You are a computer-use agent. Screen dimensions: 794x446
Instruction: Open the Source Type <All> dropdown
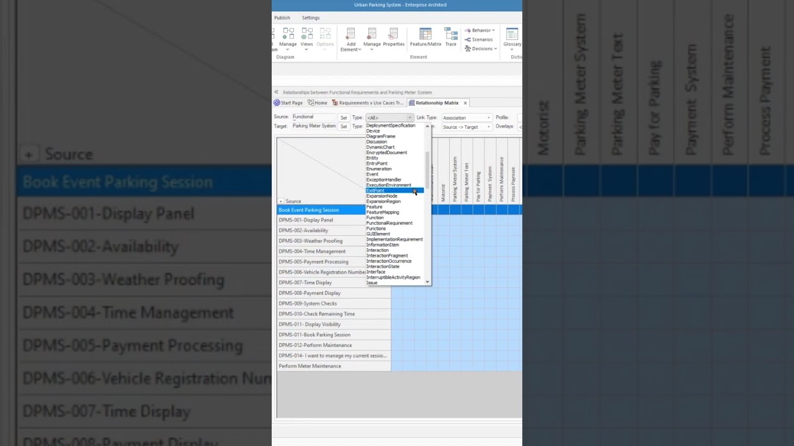389,118
